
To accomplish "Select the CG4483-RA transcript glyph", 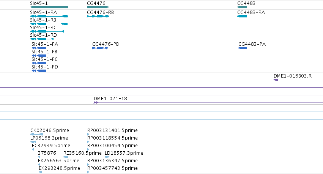I will coord(242,16).
